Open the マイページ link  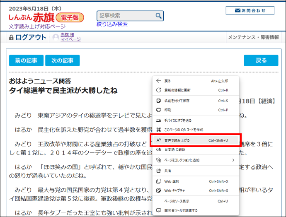pos(71,39)
